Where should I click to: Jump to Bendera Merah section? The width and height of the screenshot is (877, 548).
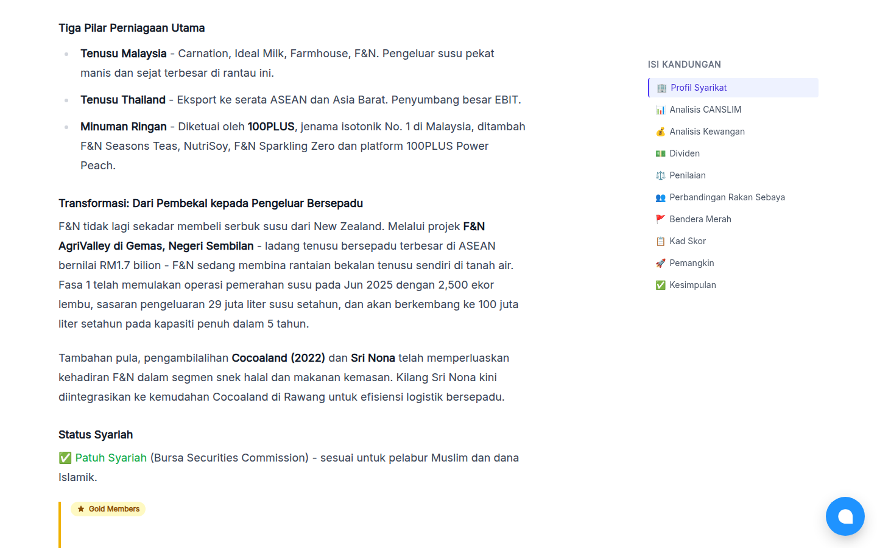pyautogui.click(x=733, y=219)
